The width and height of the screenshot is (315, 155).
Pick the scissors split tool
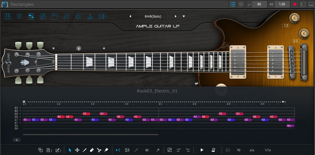[x=99, y=150]
